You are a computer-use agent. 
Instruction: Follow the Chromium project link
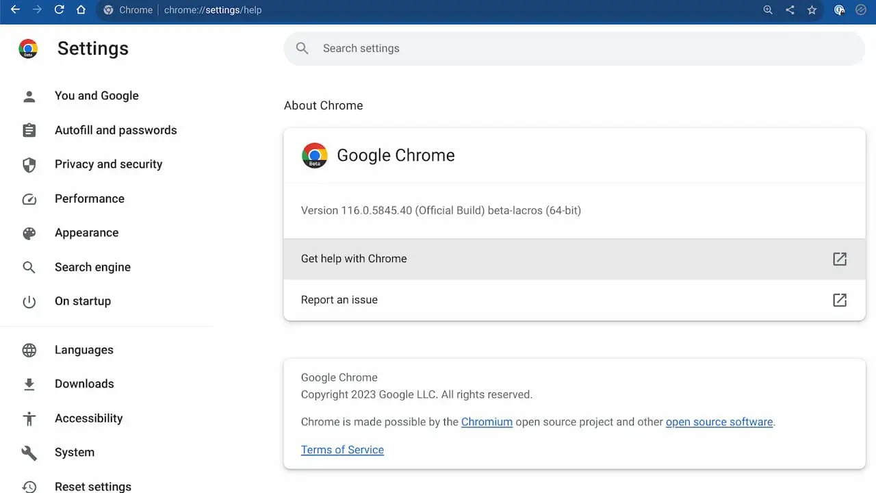[x=487, y=422]
